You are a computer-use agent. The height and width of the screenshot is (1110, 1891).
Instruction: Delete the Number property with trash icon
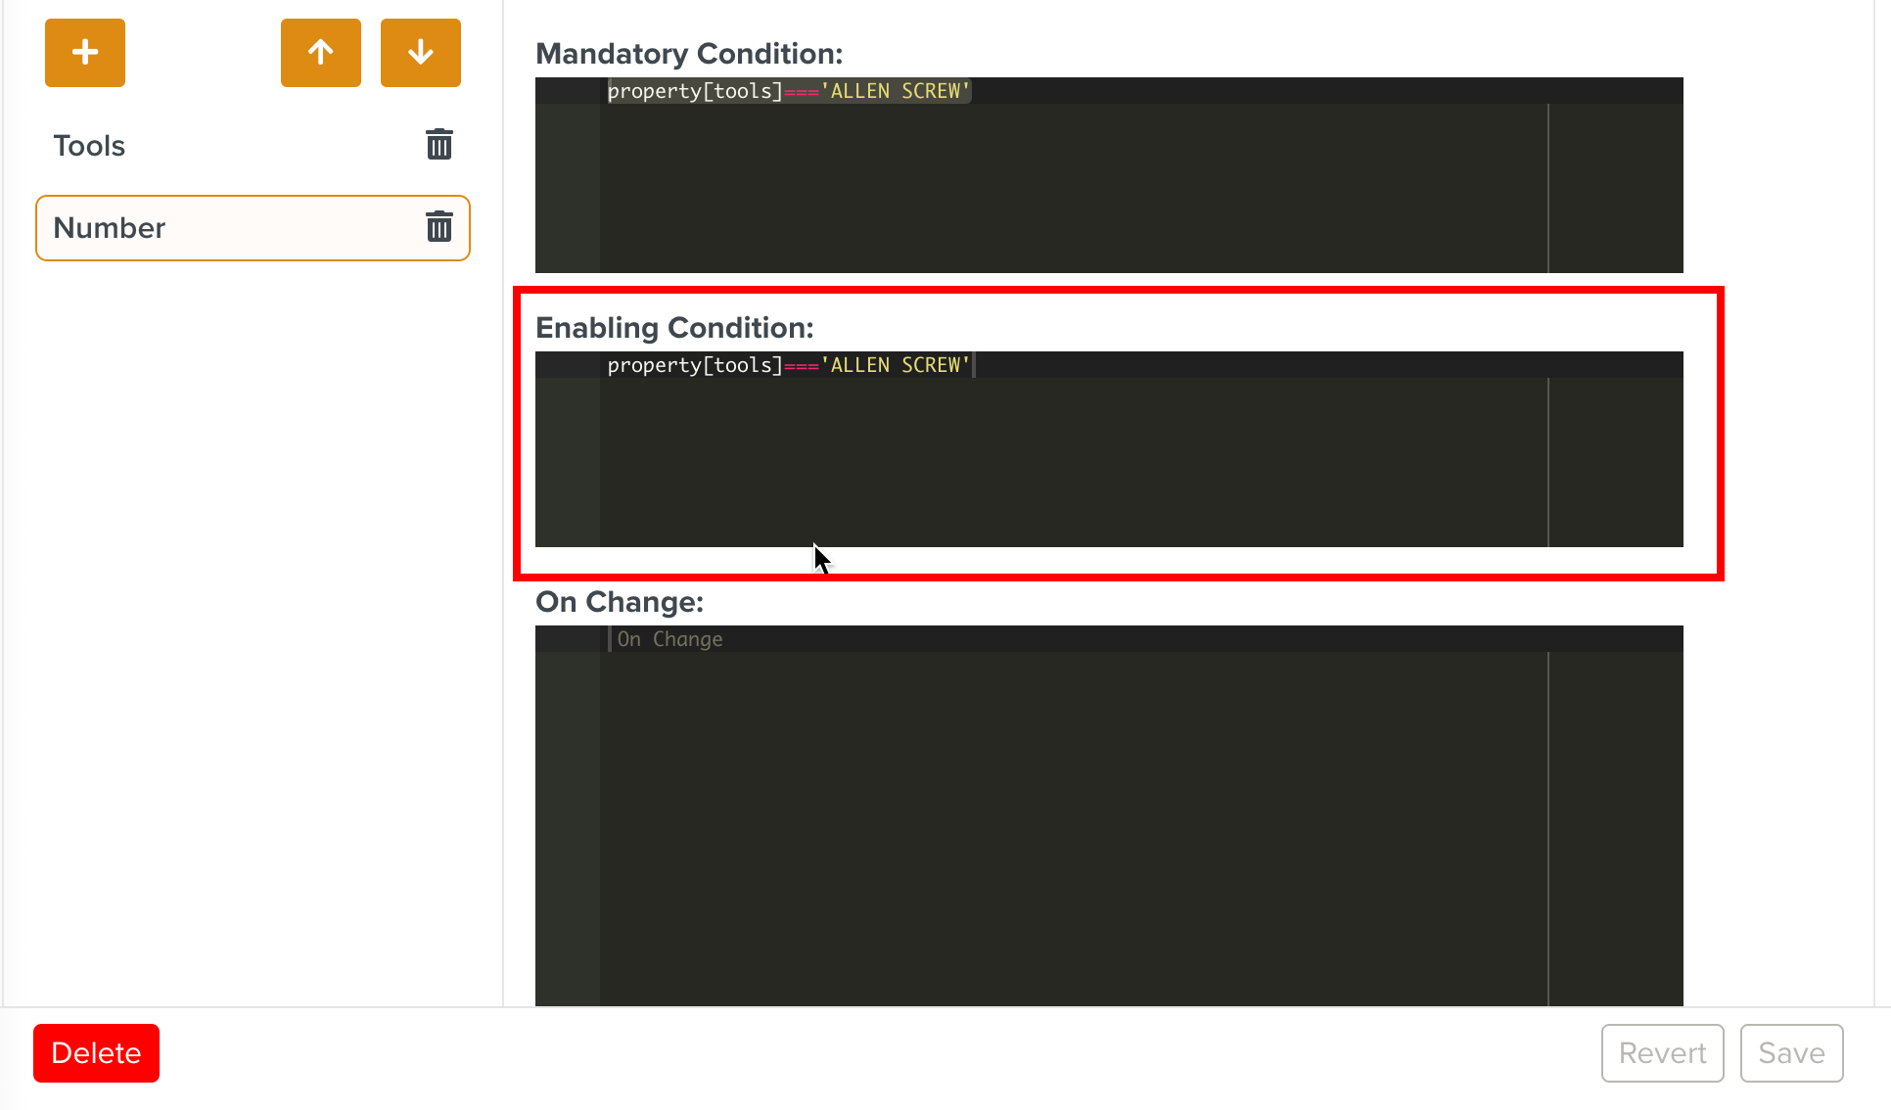coord(439,227)
